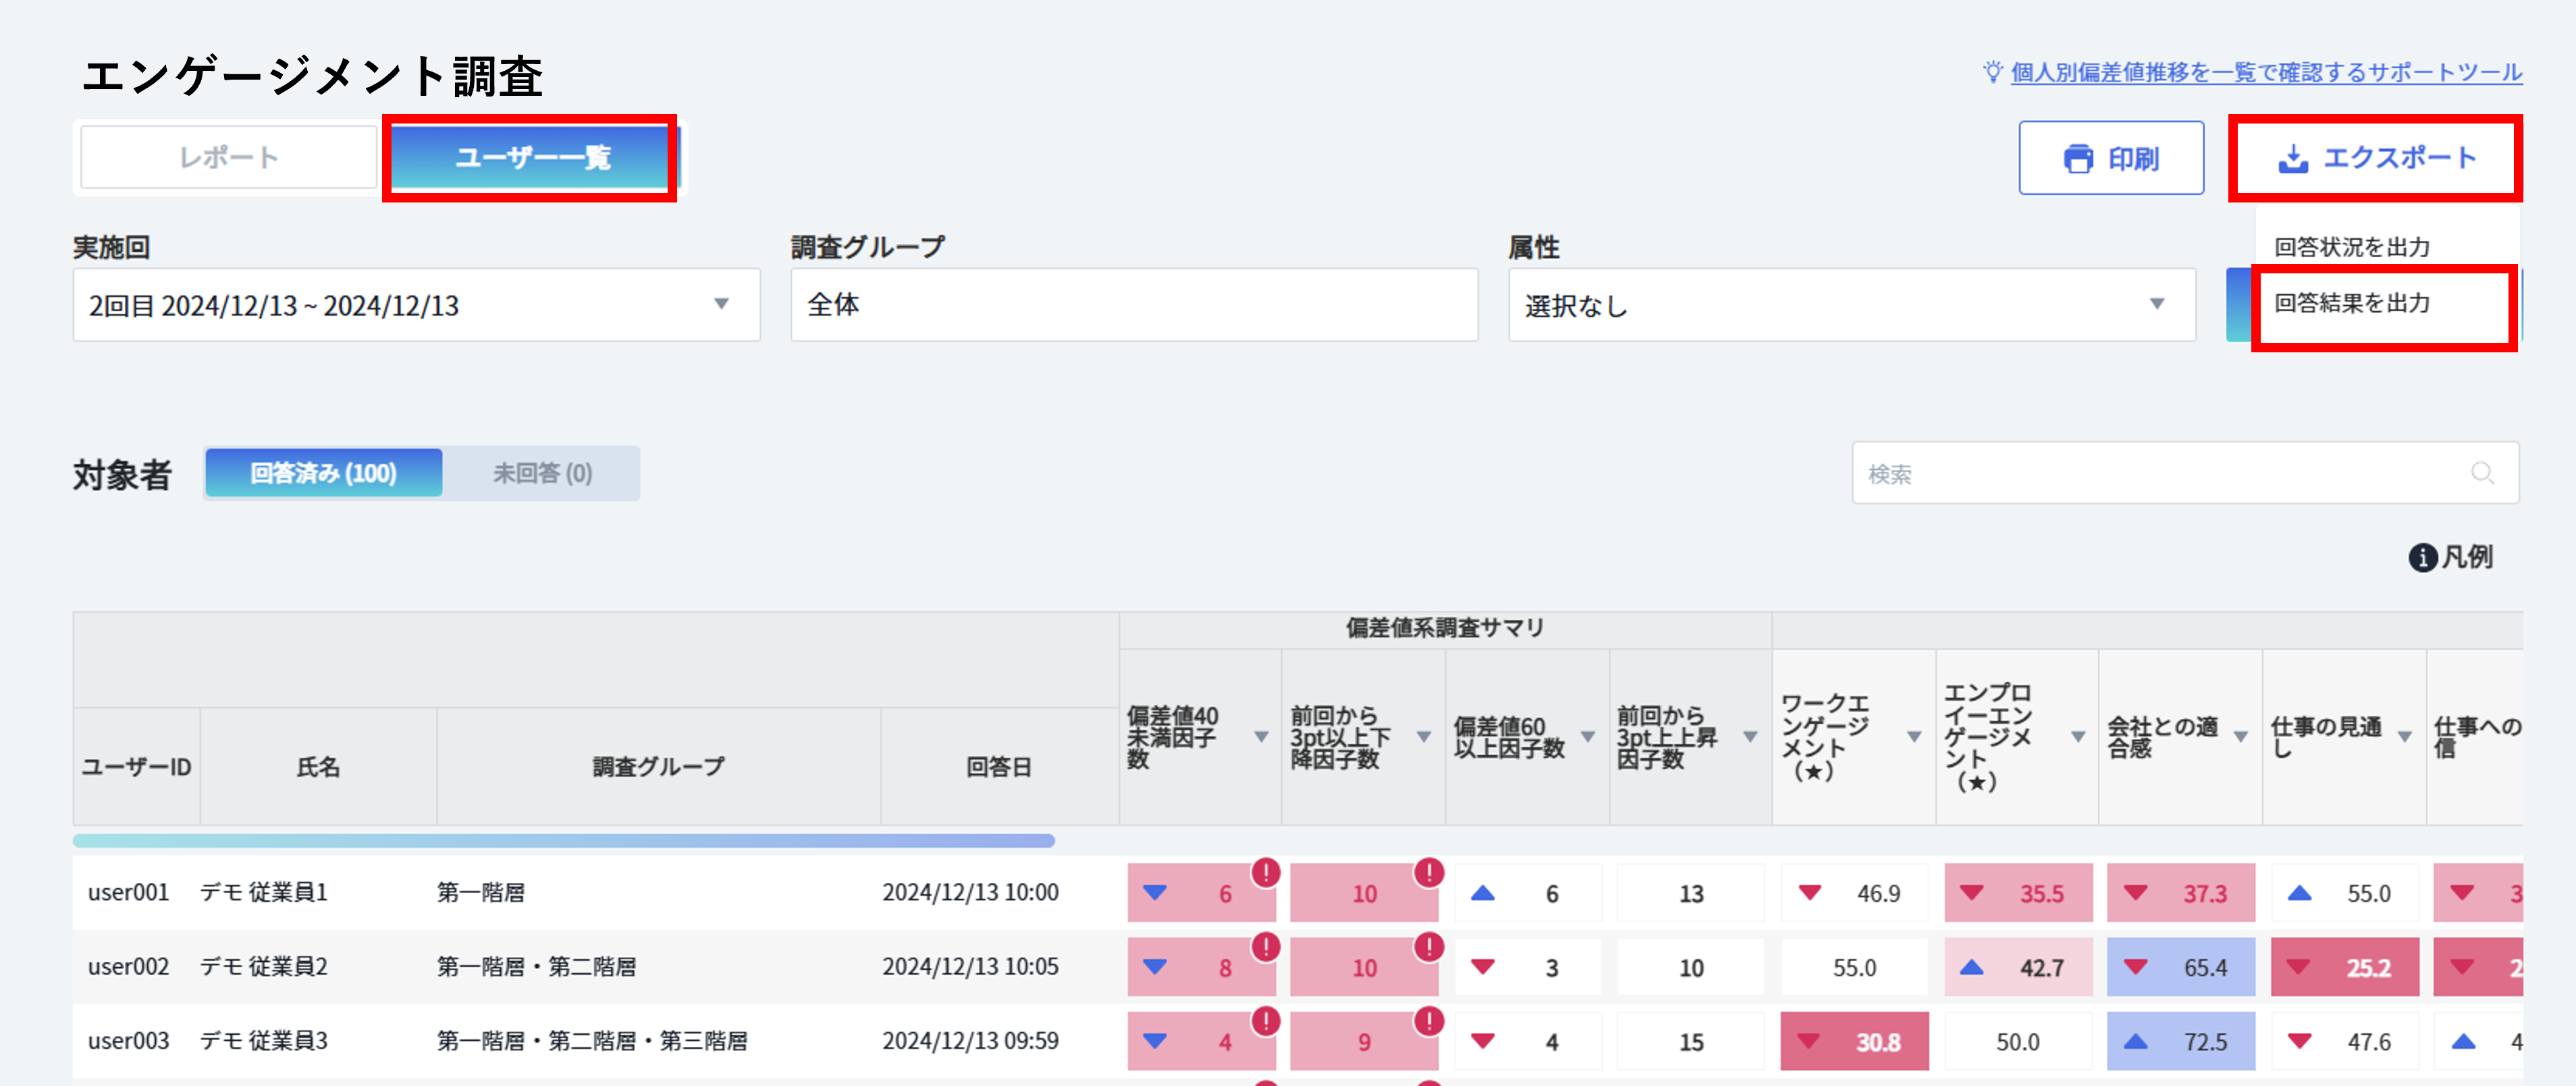Image resolution: width=2576 pixels, height=1086 pixels.
Task: Open sort arrow on 会社との適合感 column
Action: [2241, 737]
